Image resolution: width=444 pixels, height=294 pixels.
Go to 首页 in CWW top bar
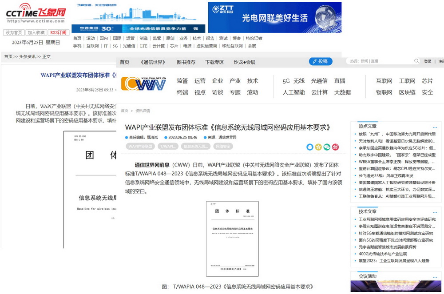(124, 62)
